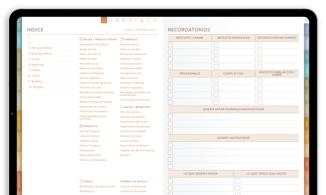The width and height of the screenshot is (326, 195).
Task: Tick the first checkbox under NECESITO LLAMAR
Action: pyautogui.click(x=170, y=45)
